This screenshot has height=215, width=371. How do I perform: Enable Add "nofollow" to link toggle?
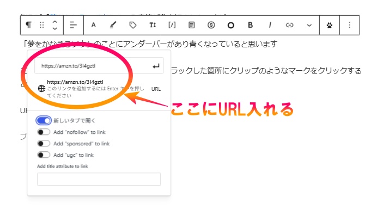coord(44,132)
